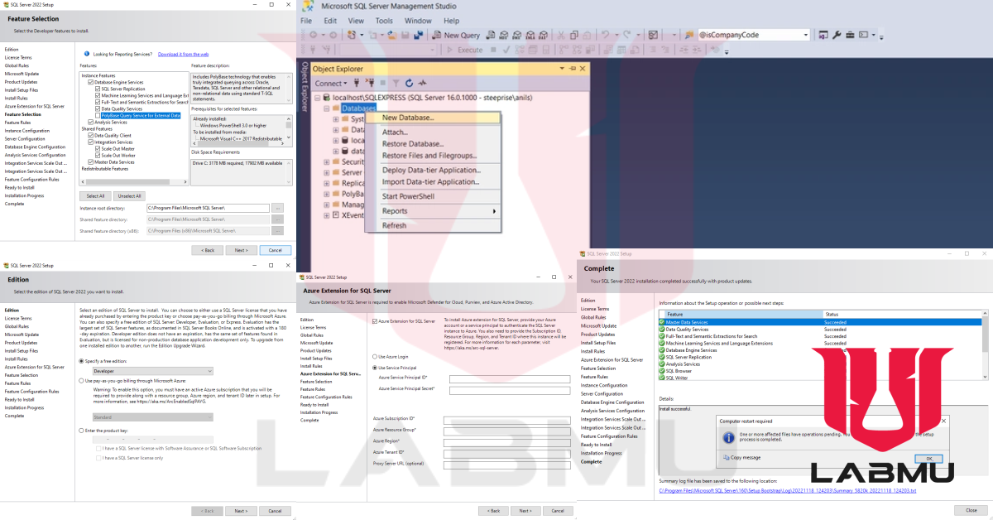
Task: Select the Disconnect icon in Object Explorer toolbar
Action: point(371,82)
